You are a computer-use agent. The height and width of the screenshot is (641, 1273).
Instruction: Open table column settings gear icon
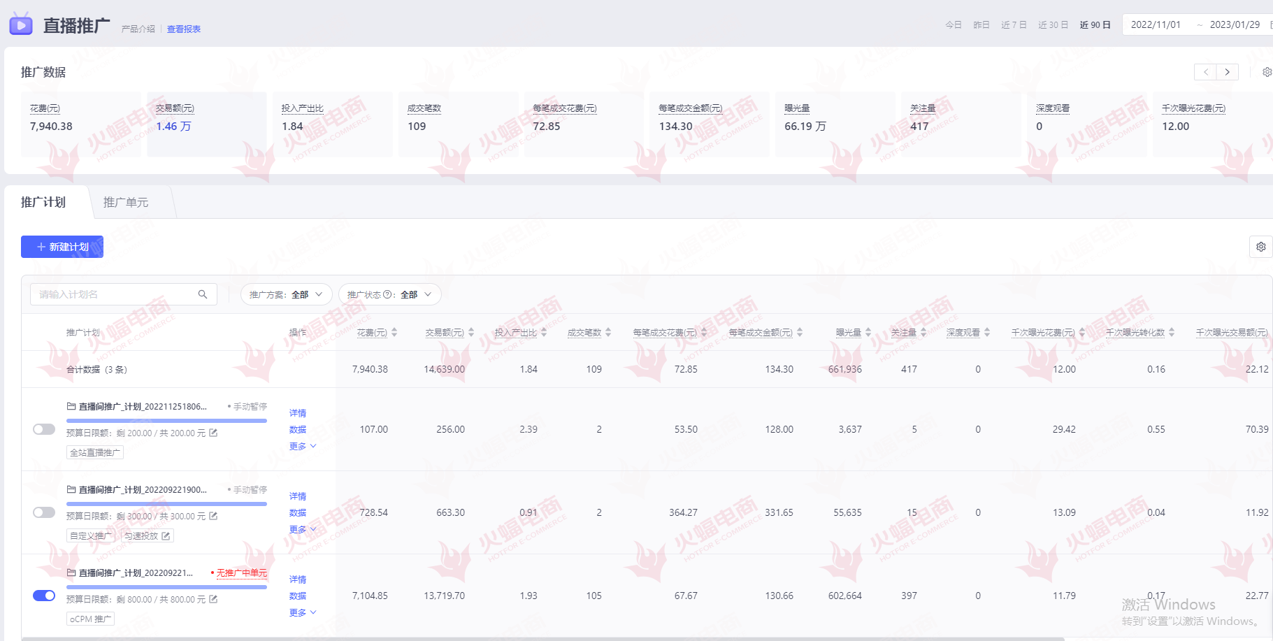(1260, 247)
